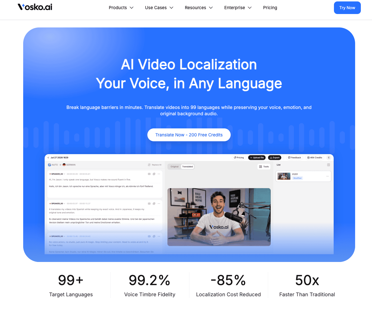
Task: Click the "Break language barriers in minutes" paragraph
Action: (189, 110)
